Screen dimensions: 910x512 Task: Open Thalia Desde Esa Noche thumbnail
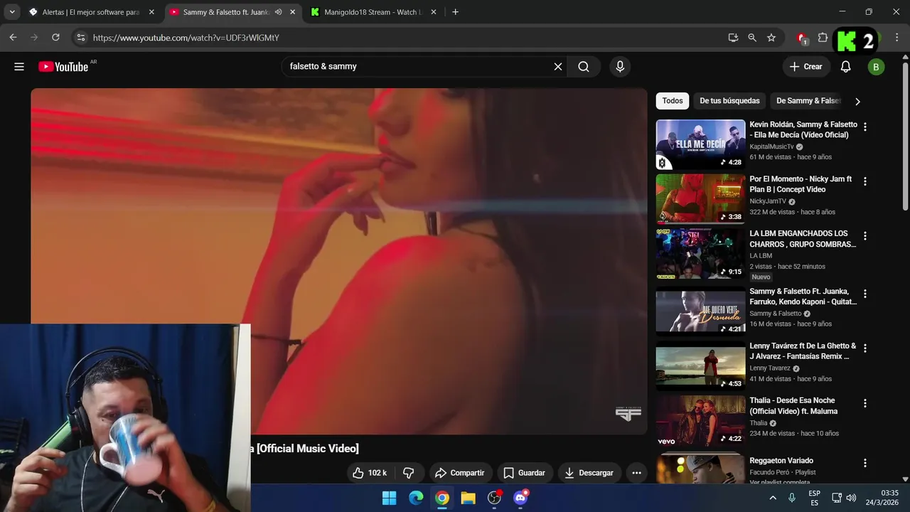coord(700,421)
